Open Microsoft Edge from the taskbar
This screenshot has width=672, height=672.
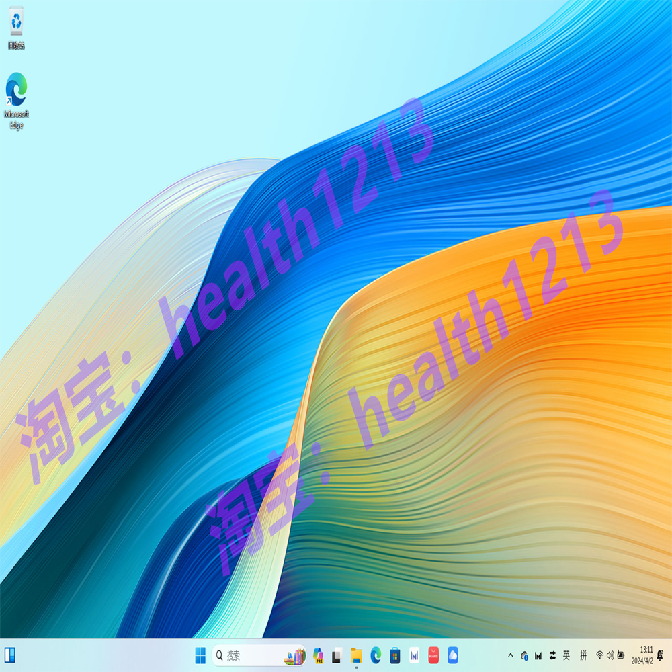375,655
